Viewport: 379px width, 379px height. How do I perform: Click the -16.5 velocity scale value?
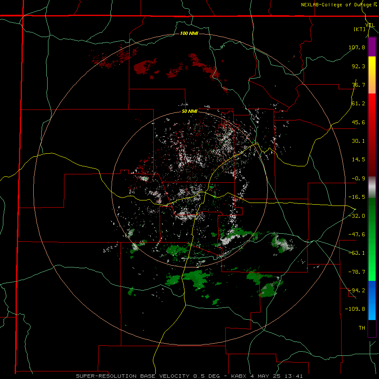357,197
